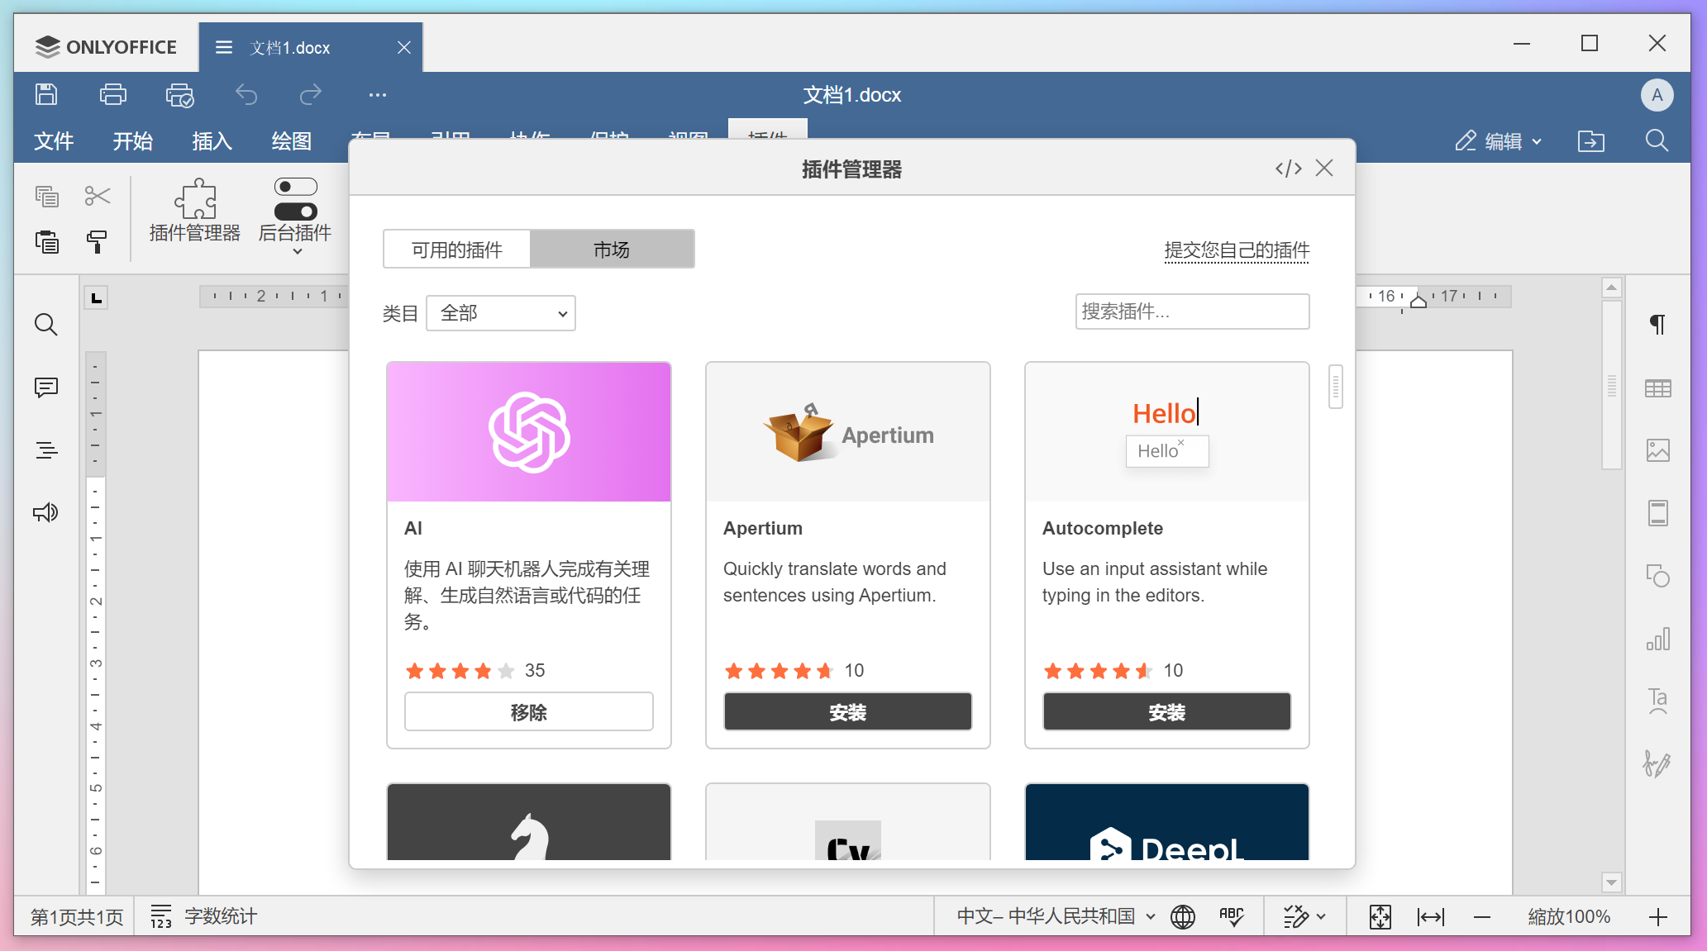Image resolution: width=1707 pixels, height=951 pixels.
Task: Switch to the 插入 ribbon tab
Action: point(212,141)
